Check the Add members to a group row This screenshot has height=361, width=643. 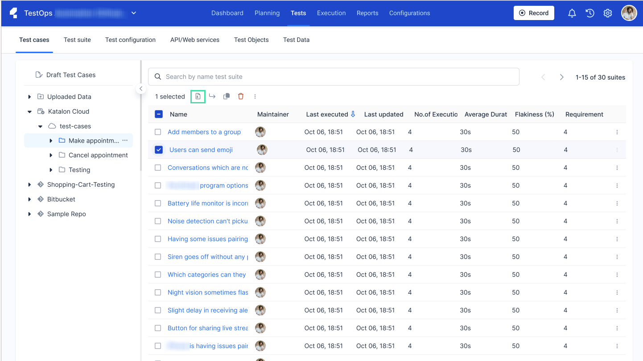point(158,132)
